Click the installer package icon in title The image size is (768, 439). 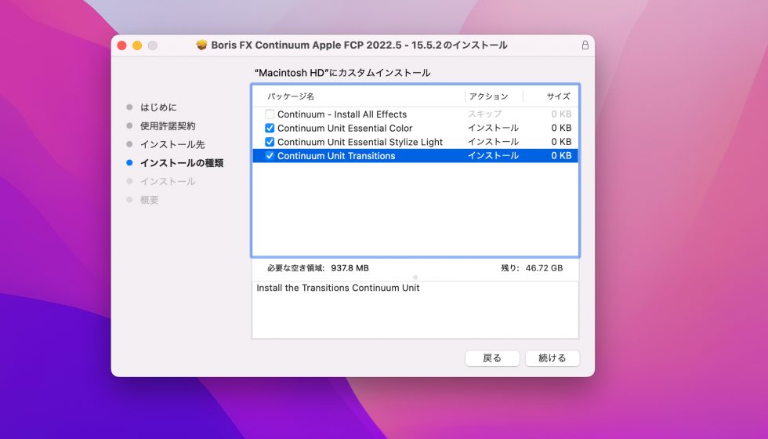click(201, 45)
